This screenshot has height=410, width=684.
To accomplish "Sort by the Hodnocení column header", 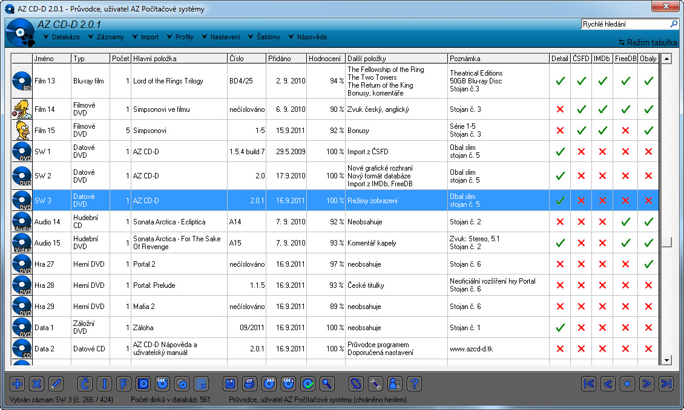I will (326, 59).
